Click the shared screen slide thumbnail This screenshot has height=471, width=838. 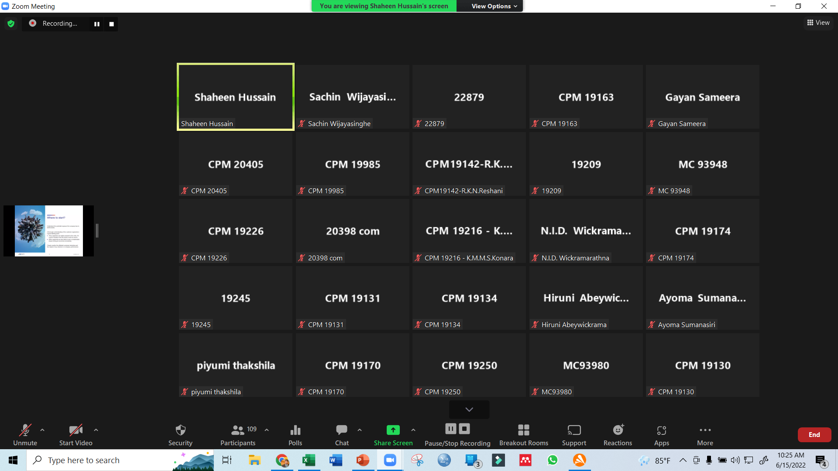click(x=48, y=231)
